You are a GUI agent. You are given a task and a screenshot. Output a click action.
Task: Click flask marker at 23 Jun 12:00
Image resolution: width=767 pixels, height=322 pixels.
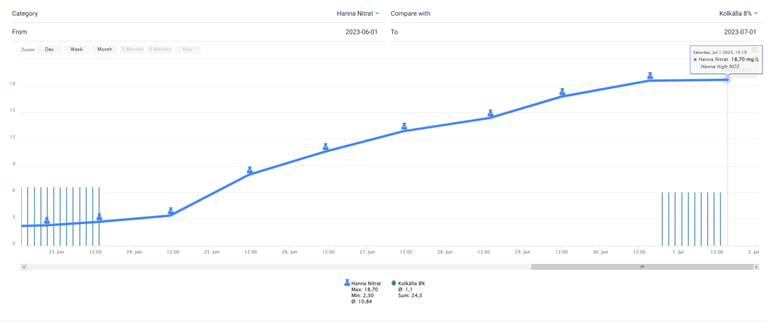(99, 217)
